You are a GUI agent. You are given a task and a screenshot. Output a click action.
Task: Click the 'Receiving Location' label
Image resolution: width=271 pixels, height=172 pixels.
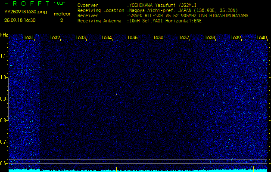(x=101, y=10)
